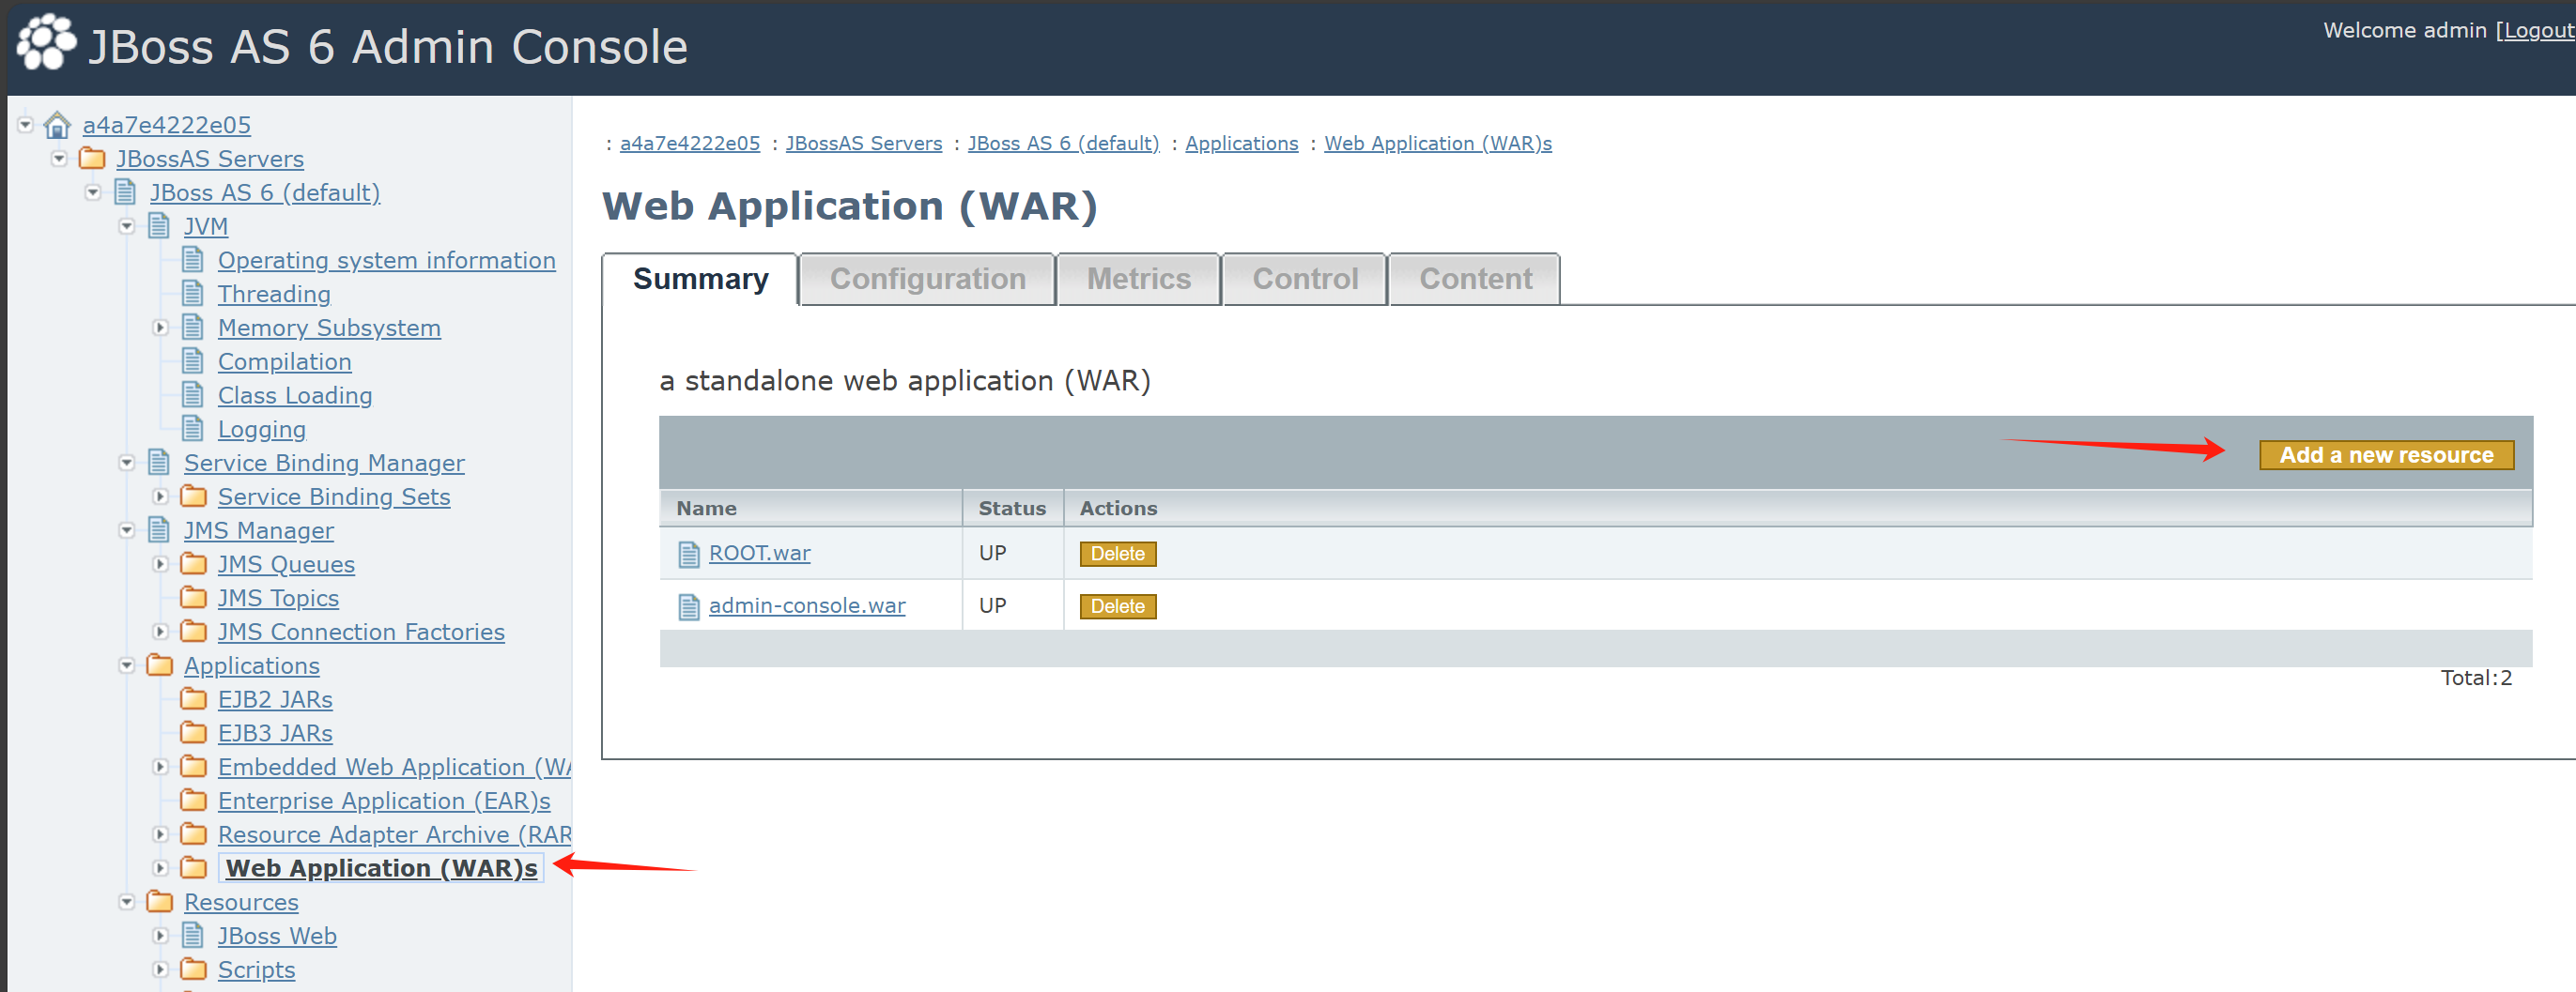
Task: Click the page icon beside Class Loading
Action: [193, 396]
